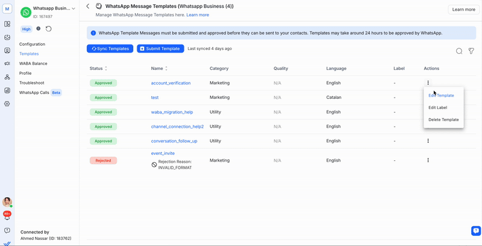Select Edit Label from the context menu
This screenshot has height=246, width=482.
coord(437,107)
